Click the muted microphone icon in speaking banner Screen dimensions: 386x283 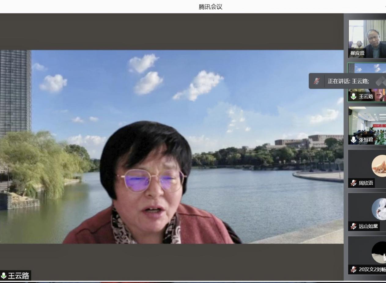click(x=317, y=81)
